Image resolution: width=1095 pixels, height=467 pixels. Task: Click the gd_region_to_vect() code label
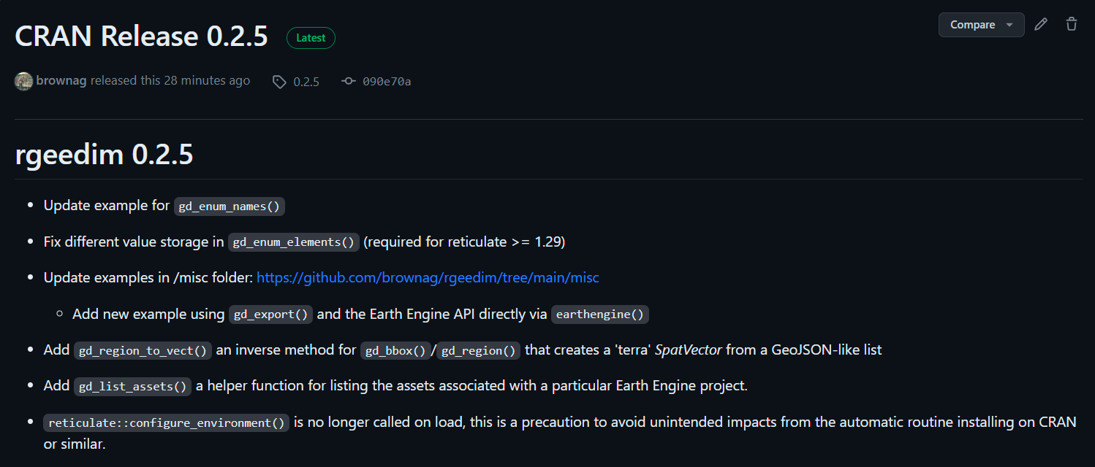tap(143, 351)
